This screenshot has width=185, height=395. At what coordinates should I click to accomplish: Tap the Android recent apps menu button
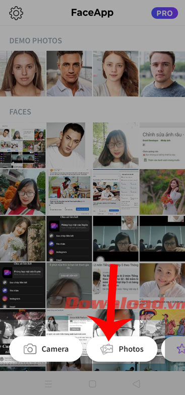[x=48, y=384]
